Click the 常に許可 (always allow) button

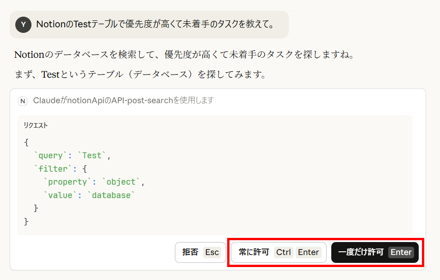279,252
